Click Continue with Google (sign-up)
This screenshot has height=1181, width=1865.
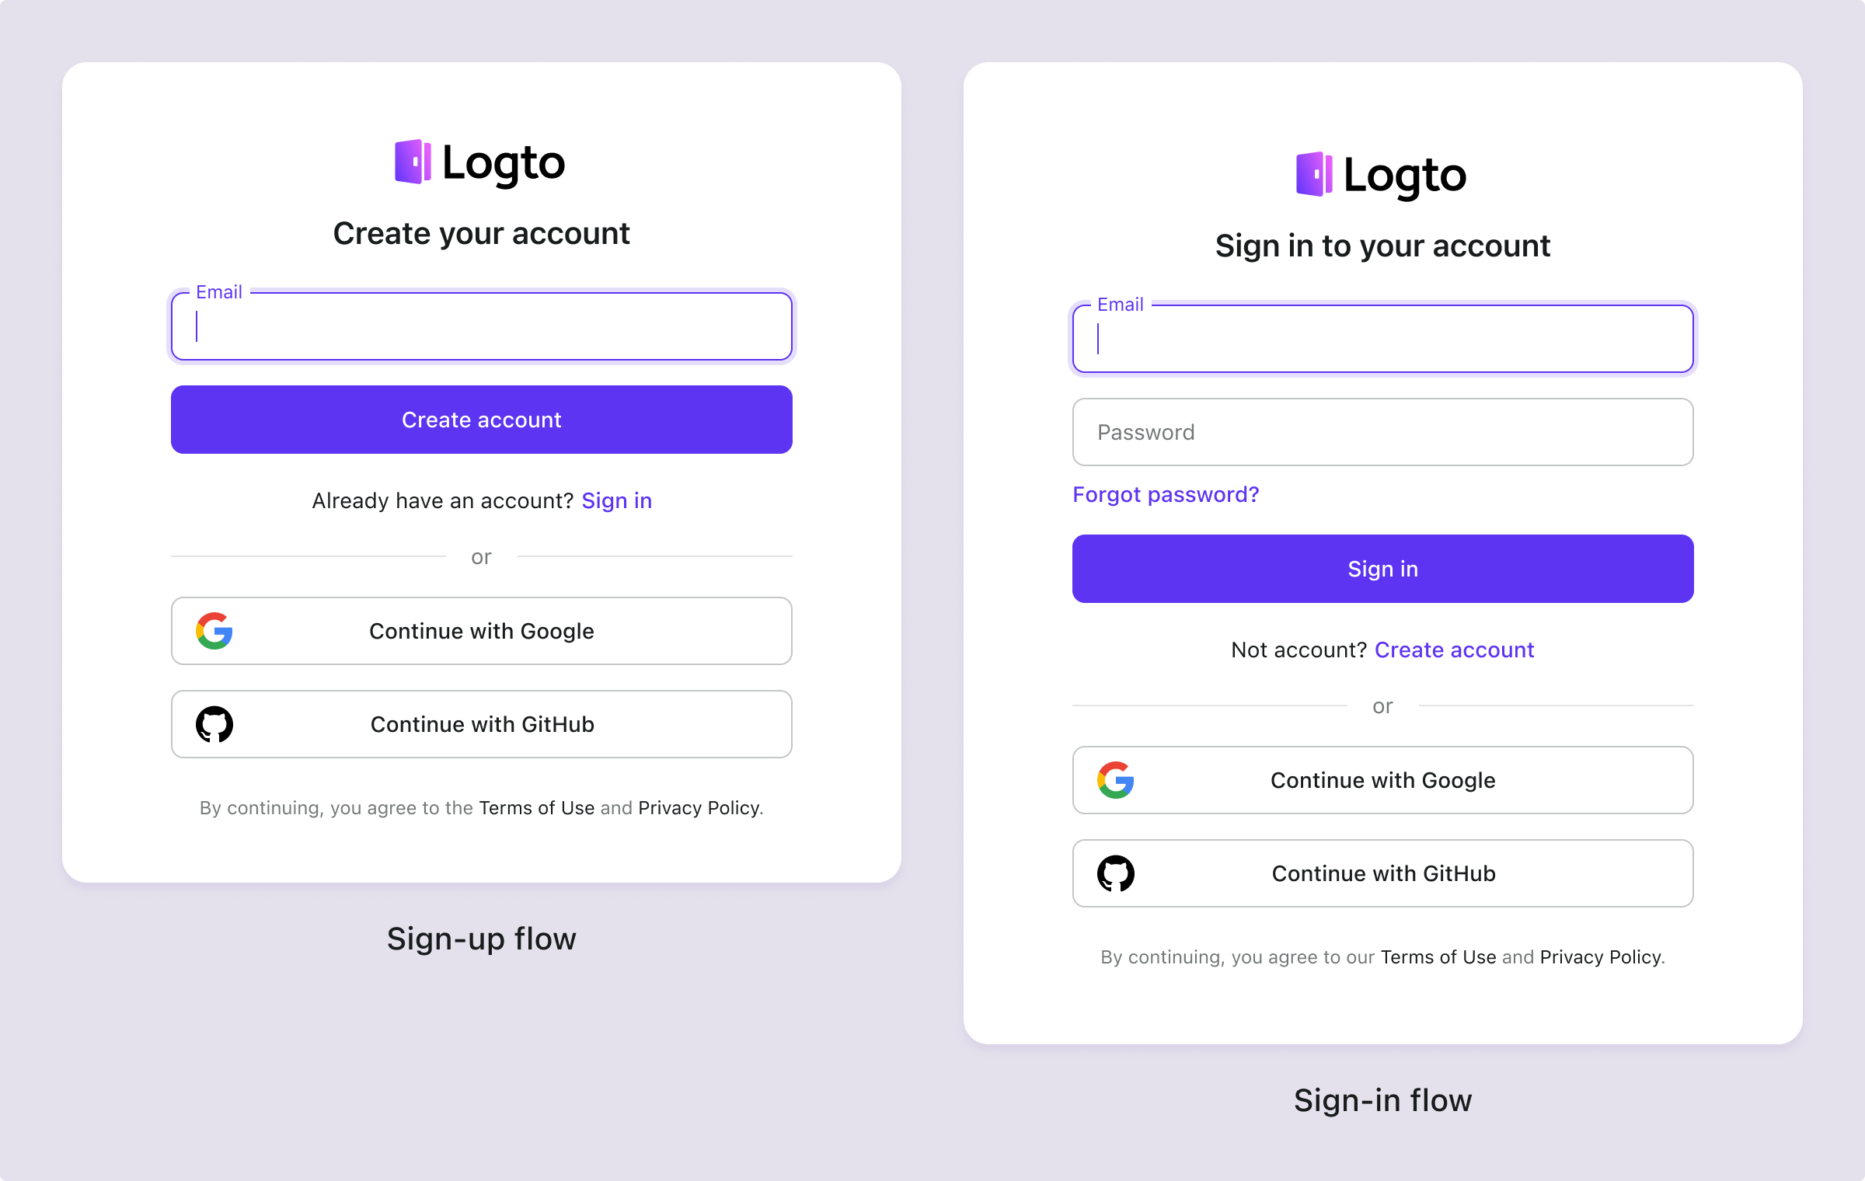(x=481, y=629)
